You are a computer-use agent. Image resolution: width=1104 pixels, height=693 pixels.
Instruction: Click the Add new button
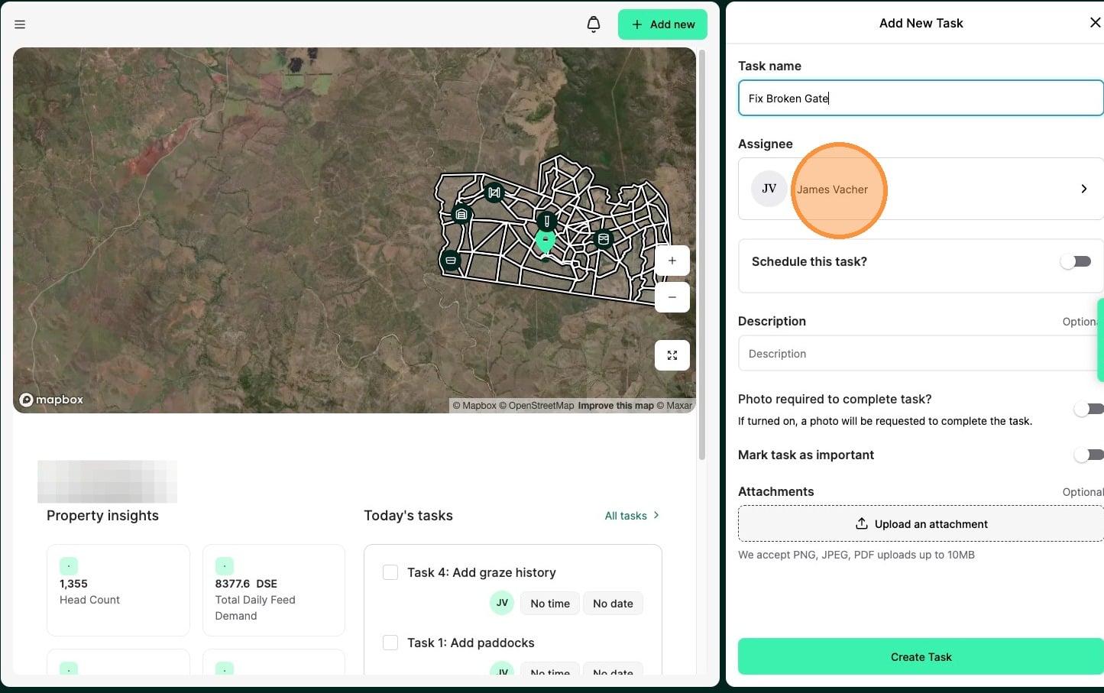click(662, 24)
